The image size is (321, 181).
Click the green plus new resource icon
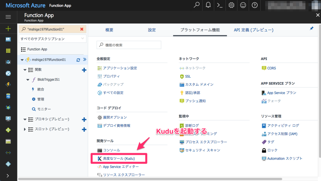point(8,28)
